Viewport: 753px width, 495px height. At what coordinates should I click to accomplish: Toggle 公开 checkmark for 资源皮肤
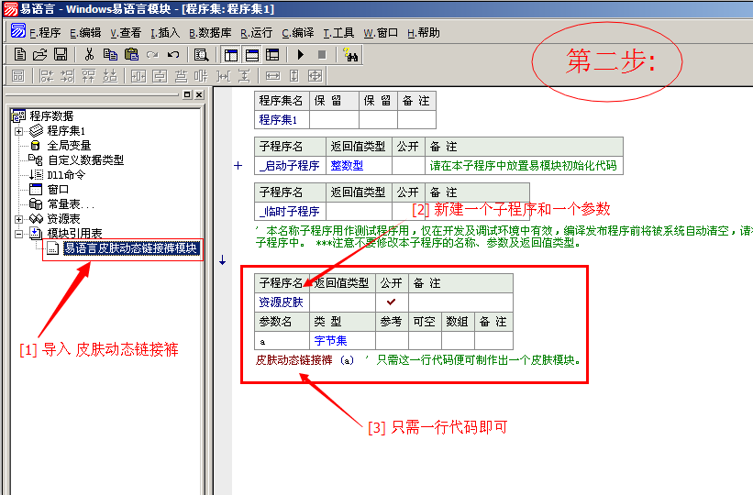[392, 302]
